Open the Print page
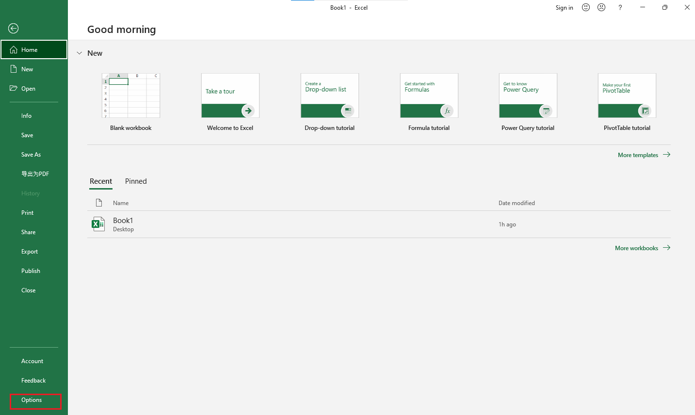Screen dimensions: 695x415 pyautogui.click(x=34, y=213)
